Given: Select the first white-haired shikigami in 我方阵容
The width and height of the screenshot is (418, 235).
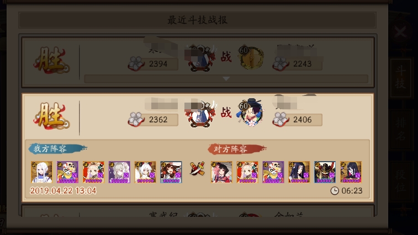Looking at the screenshot, I should pyautogui.click(x=41, y=172).
